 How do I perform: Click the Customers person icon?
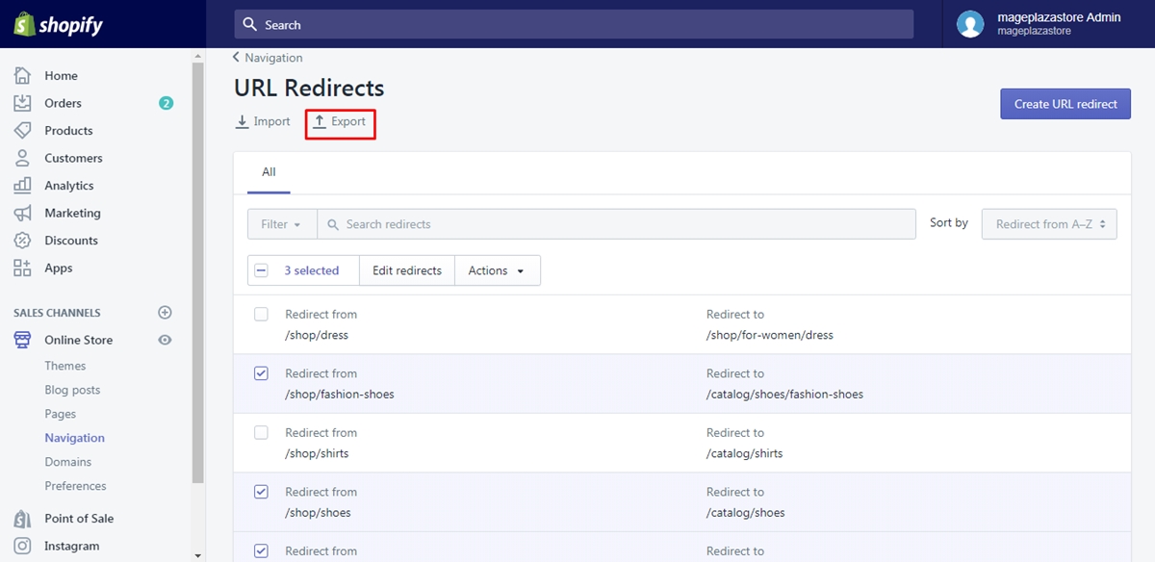(x=22, y=158)
